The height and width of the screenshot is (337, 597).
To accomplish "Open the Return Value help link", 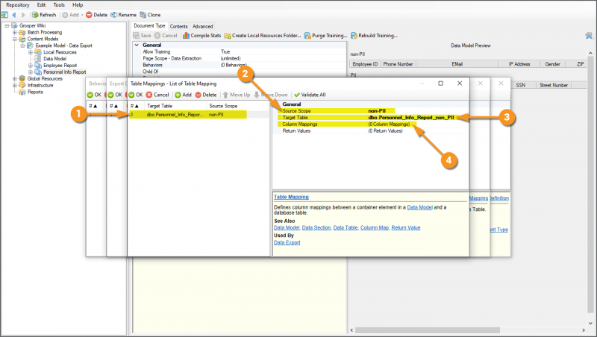I will (405, 227).
